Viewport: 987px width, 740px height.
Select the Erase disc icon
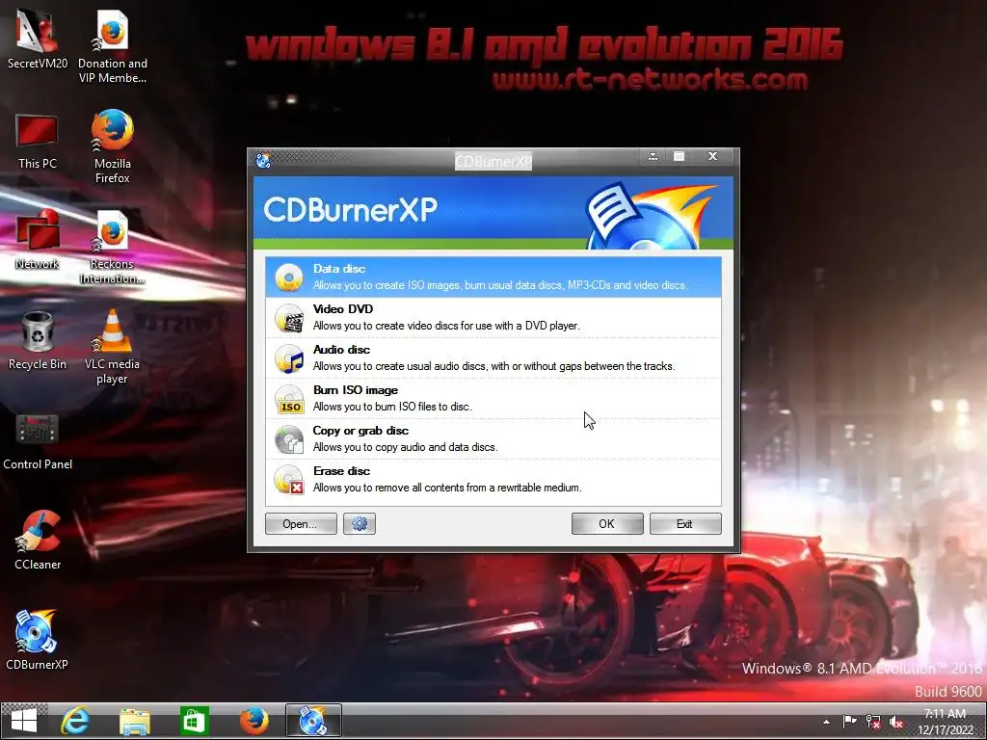[289, 480]
